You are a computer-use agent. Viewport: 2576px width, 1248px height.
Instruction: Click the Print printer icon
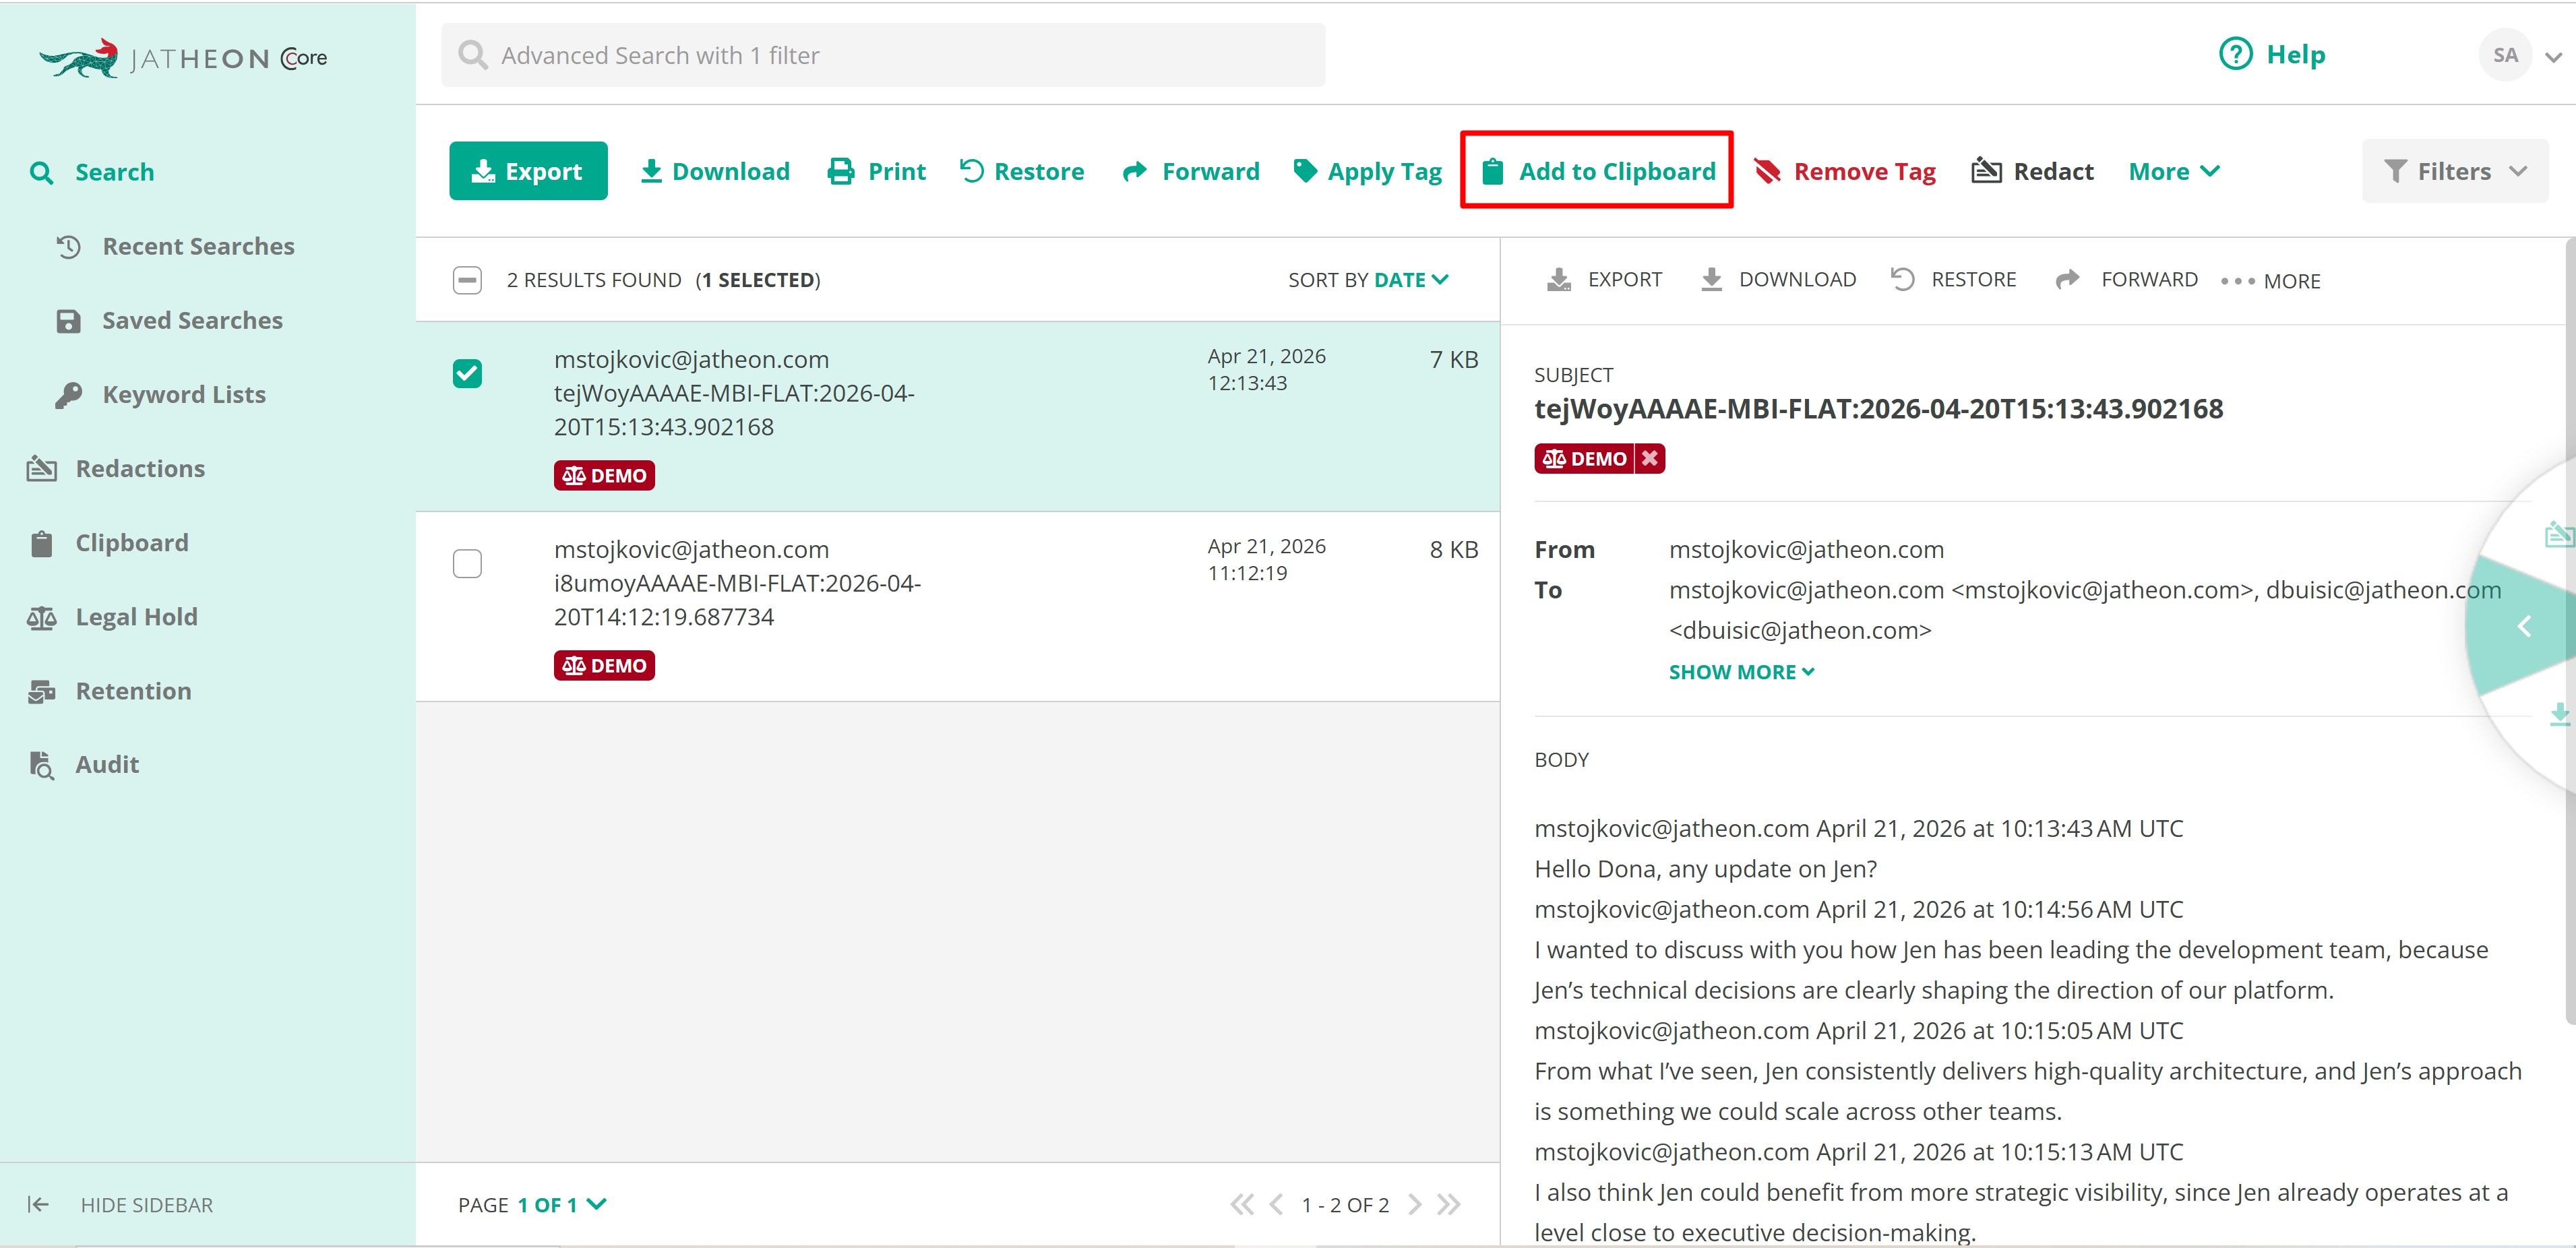(x=841, y=171)
